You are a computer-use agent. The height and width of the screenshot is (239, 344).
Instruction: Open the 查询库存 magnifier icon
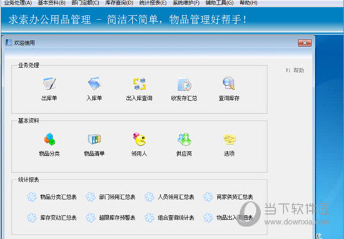pos(229,83)
